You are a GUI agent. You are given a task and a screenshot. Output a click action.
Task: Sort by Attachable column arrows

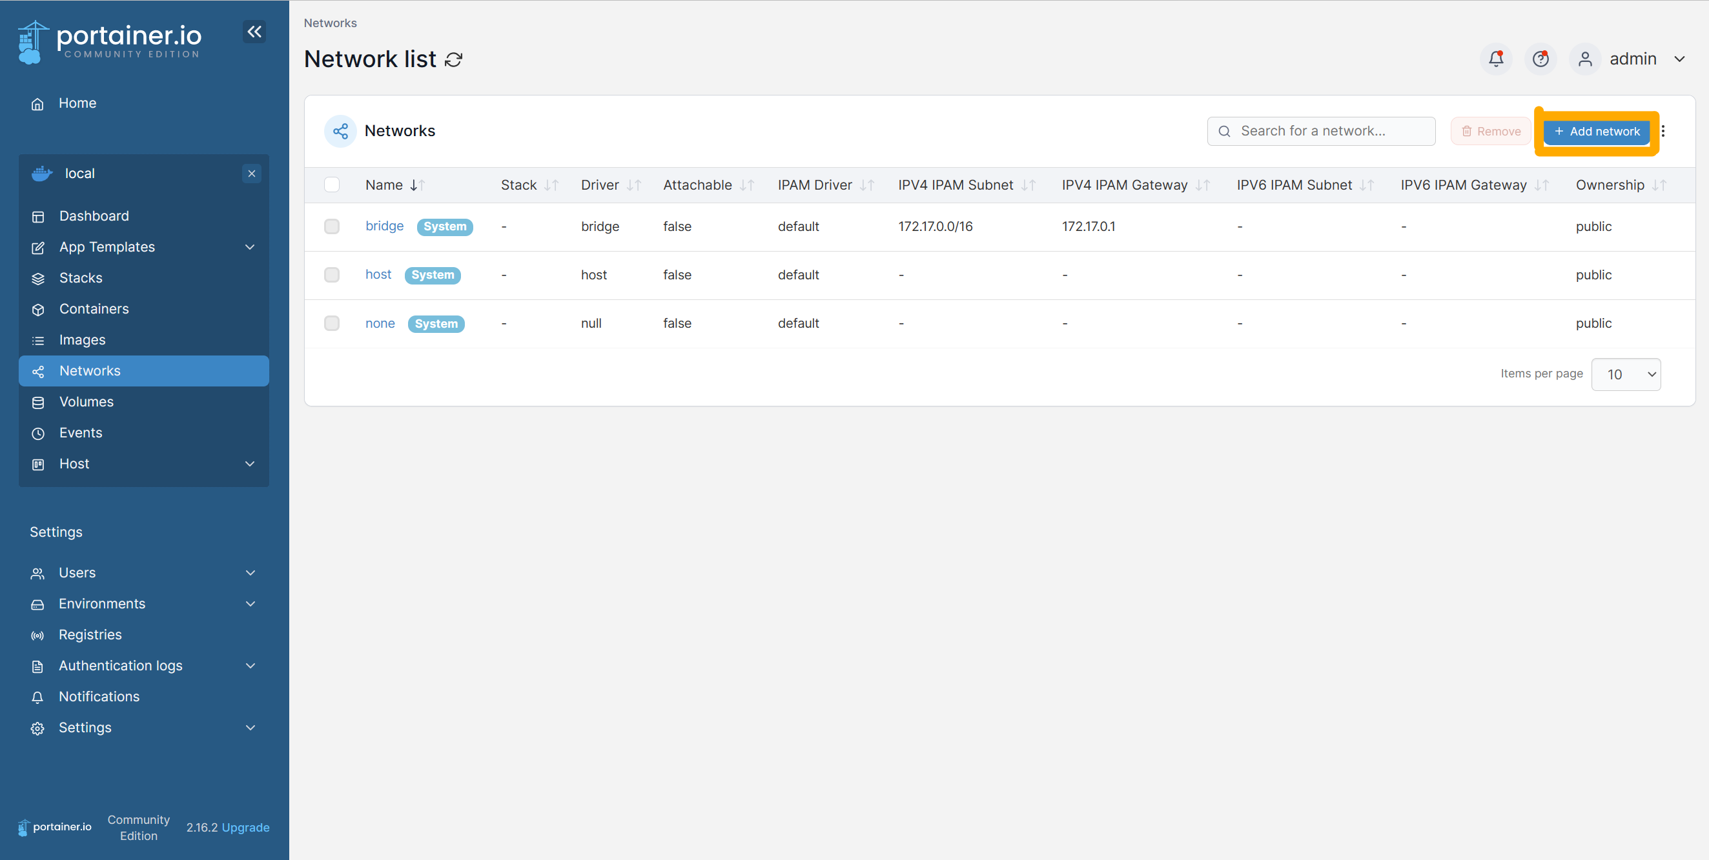pos(747,185)
